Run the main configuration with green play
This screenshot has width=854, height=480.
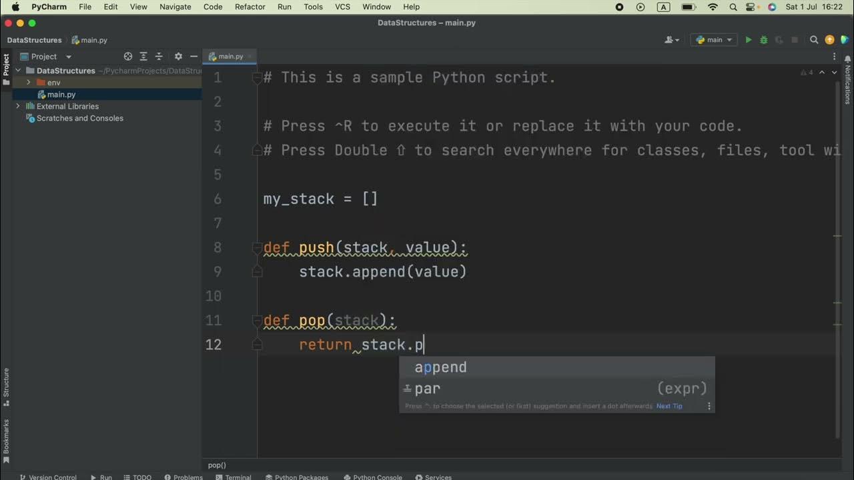(749, 40)
